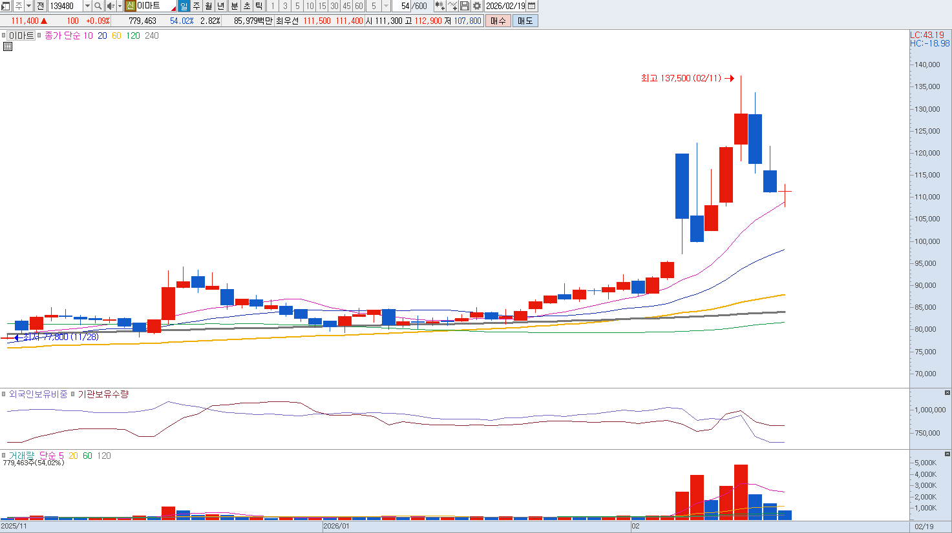The image size is (952, 533).
Task: Click the 매수 buy button
Action: pos(498,21)
